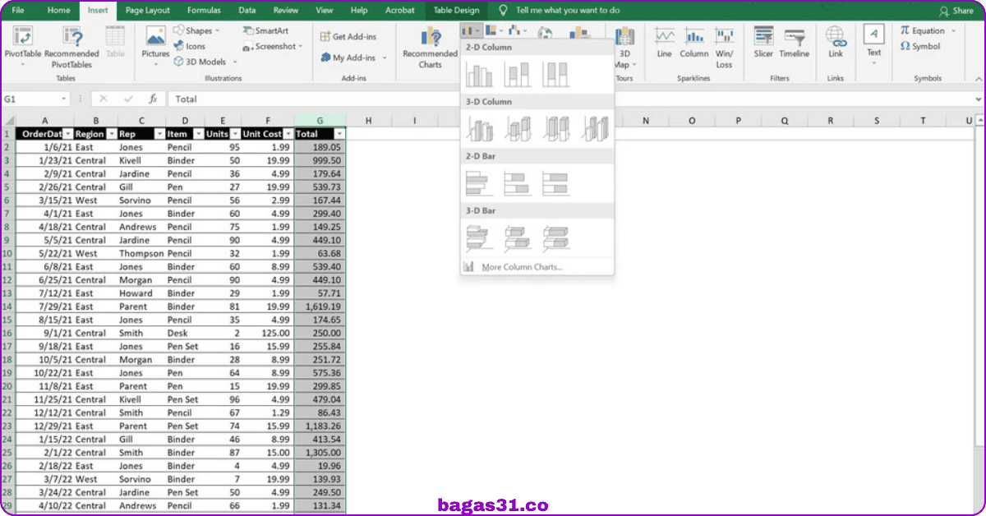Screen dimensions: 986x516
Task: Select cell containing 1,619.19
Action: coord(320,306)
